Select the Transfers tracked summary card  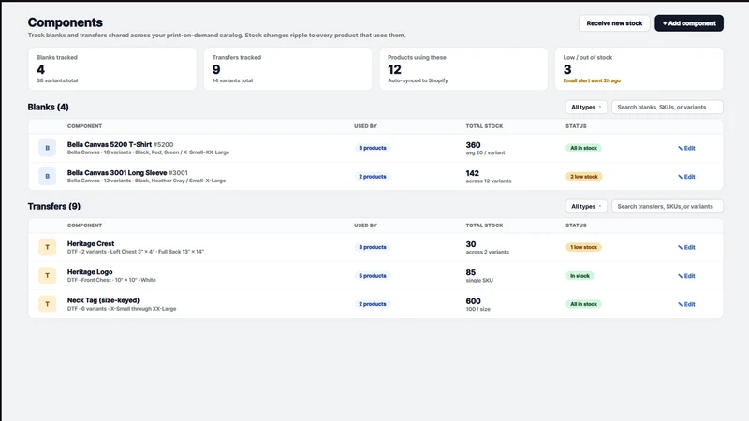pyautogui.click(x=287, y=68)
